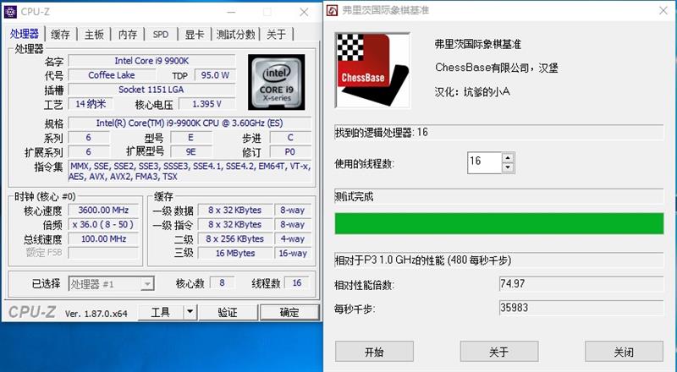This screenshot has height=372, width=677.
Task: Click the Intel Core i9 X-series logo
Action: click(277, 82)
